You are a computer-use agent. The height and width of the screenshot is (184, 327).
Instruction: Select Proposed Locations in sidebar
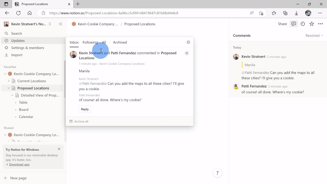33,88
